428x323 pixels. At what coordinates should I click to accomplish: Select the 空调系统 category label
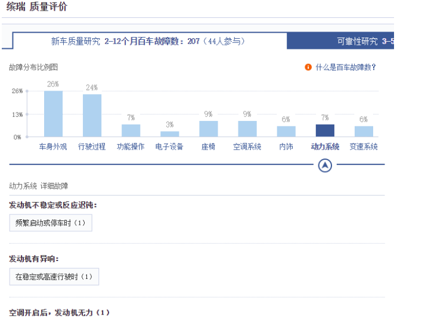click(x=247, y=147)
